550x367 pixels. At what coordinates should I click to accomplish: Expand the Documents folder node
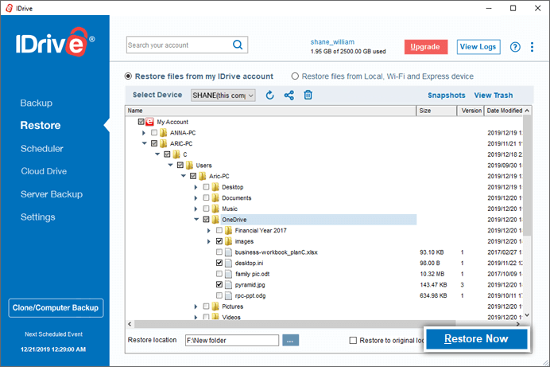pyautogui.click(x=196, y=198)
